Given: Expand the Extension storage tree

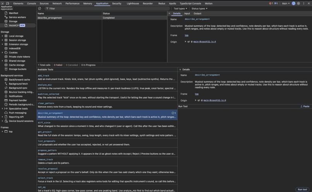Looking at the screenshot, I should tap(2, 44).
